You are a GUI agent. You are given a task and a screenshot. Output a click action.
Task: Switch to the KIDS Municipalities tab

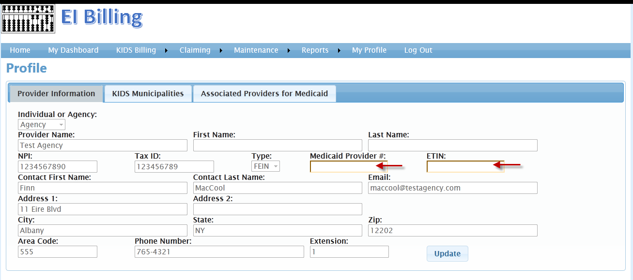(x=148, y=93)
